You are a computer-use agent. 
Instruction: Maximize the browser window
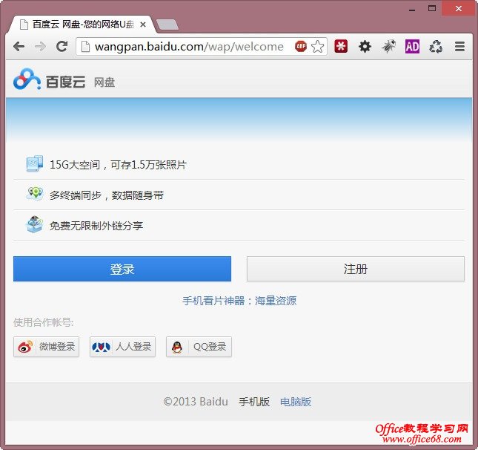click(x=431, y=8)
